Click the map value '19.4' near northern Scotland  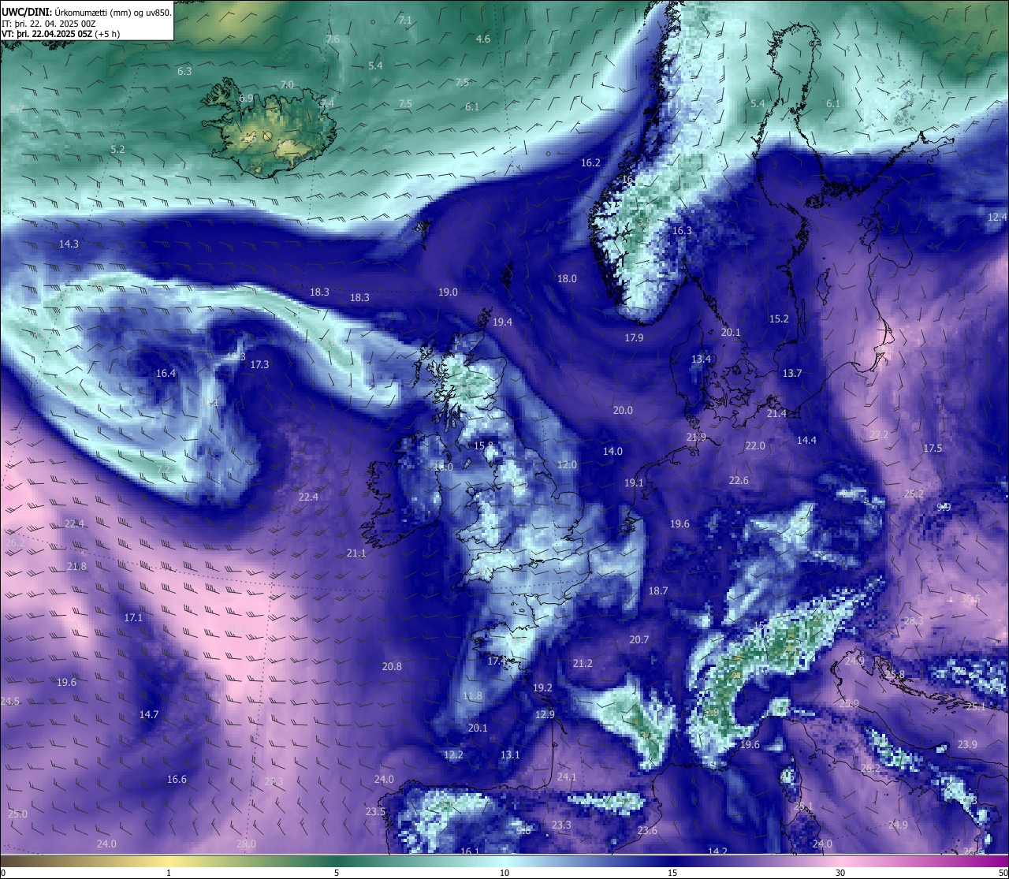point(502,322)
